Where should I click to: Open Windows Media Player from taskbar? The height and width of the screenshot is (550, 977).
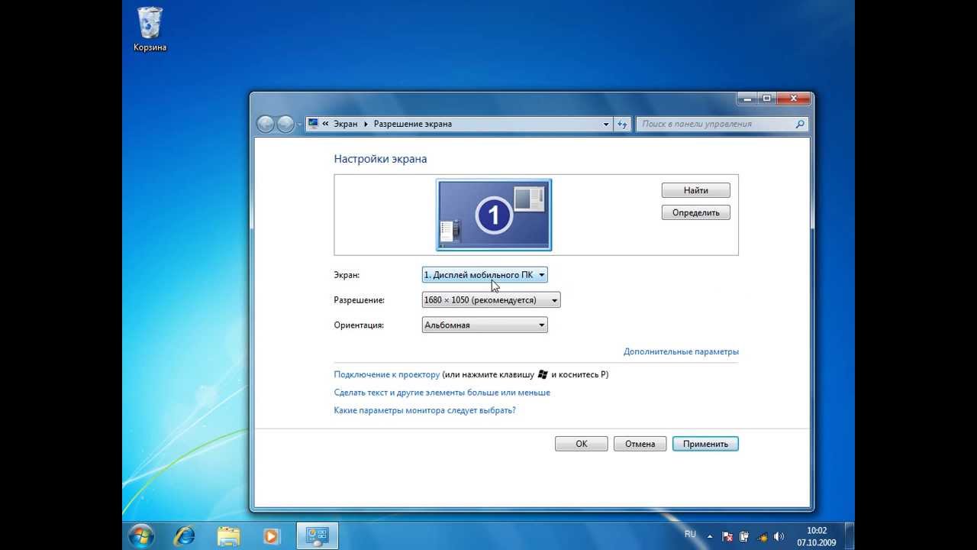[x=271, y=535]
